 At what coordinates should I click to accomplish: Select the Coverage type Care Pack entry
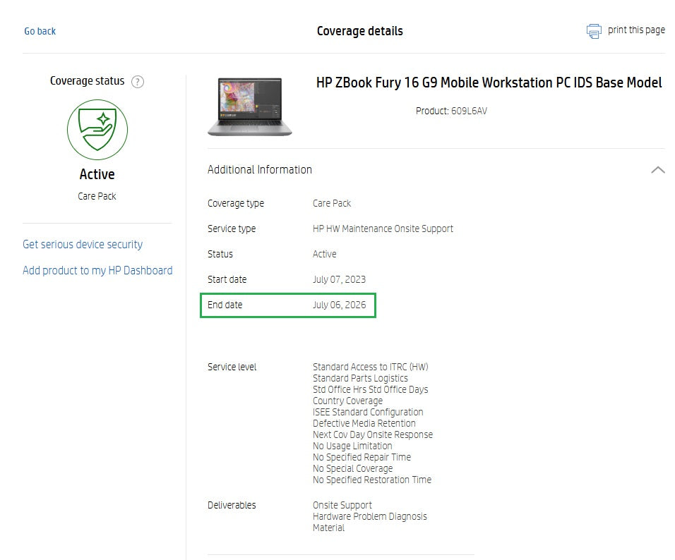(x=332, y=203)
